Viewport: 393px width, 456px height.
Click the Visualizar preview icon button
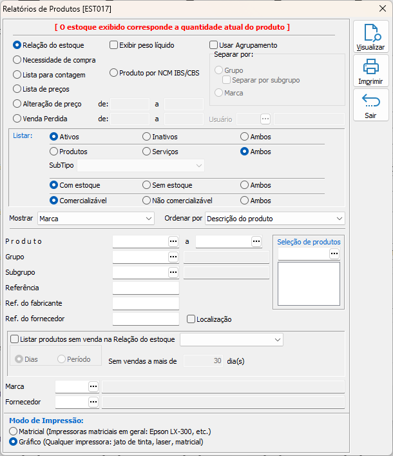click(x=370, y=37)
